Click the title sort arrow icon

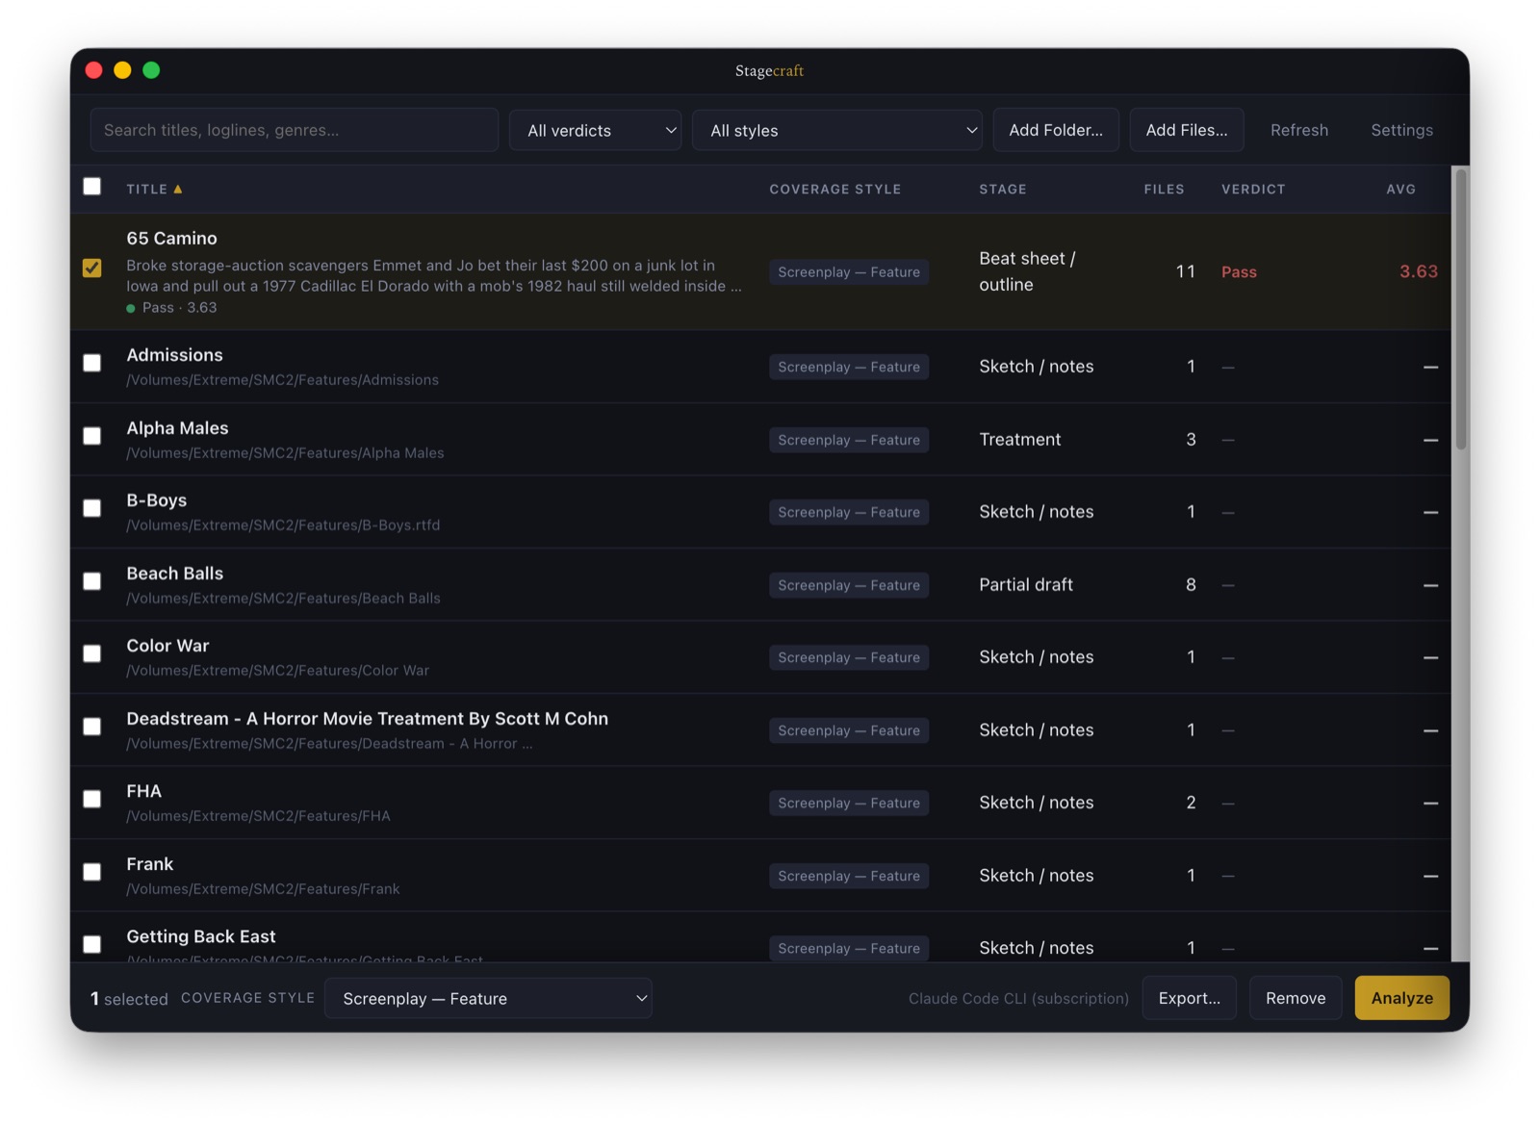tap(178, 190)
